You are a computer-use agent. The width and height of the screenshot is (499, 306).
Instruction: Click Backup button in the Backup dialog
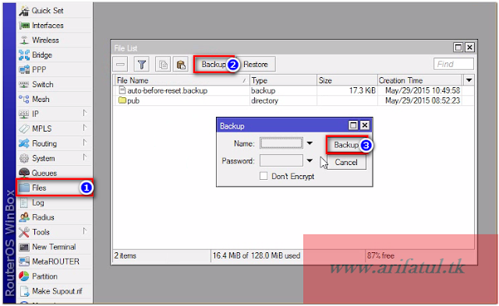pyautogui.click(x=346, y=145)
